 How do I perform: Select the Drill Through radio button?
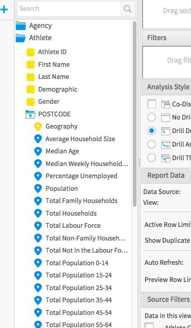[x=151, y=158]
